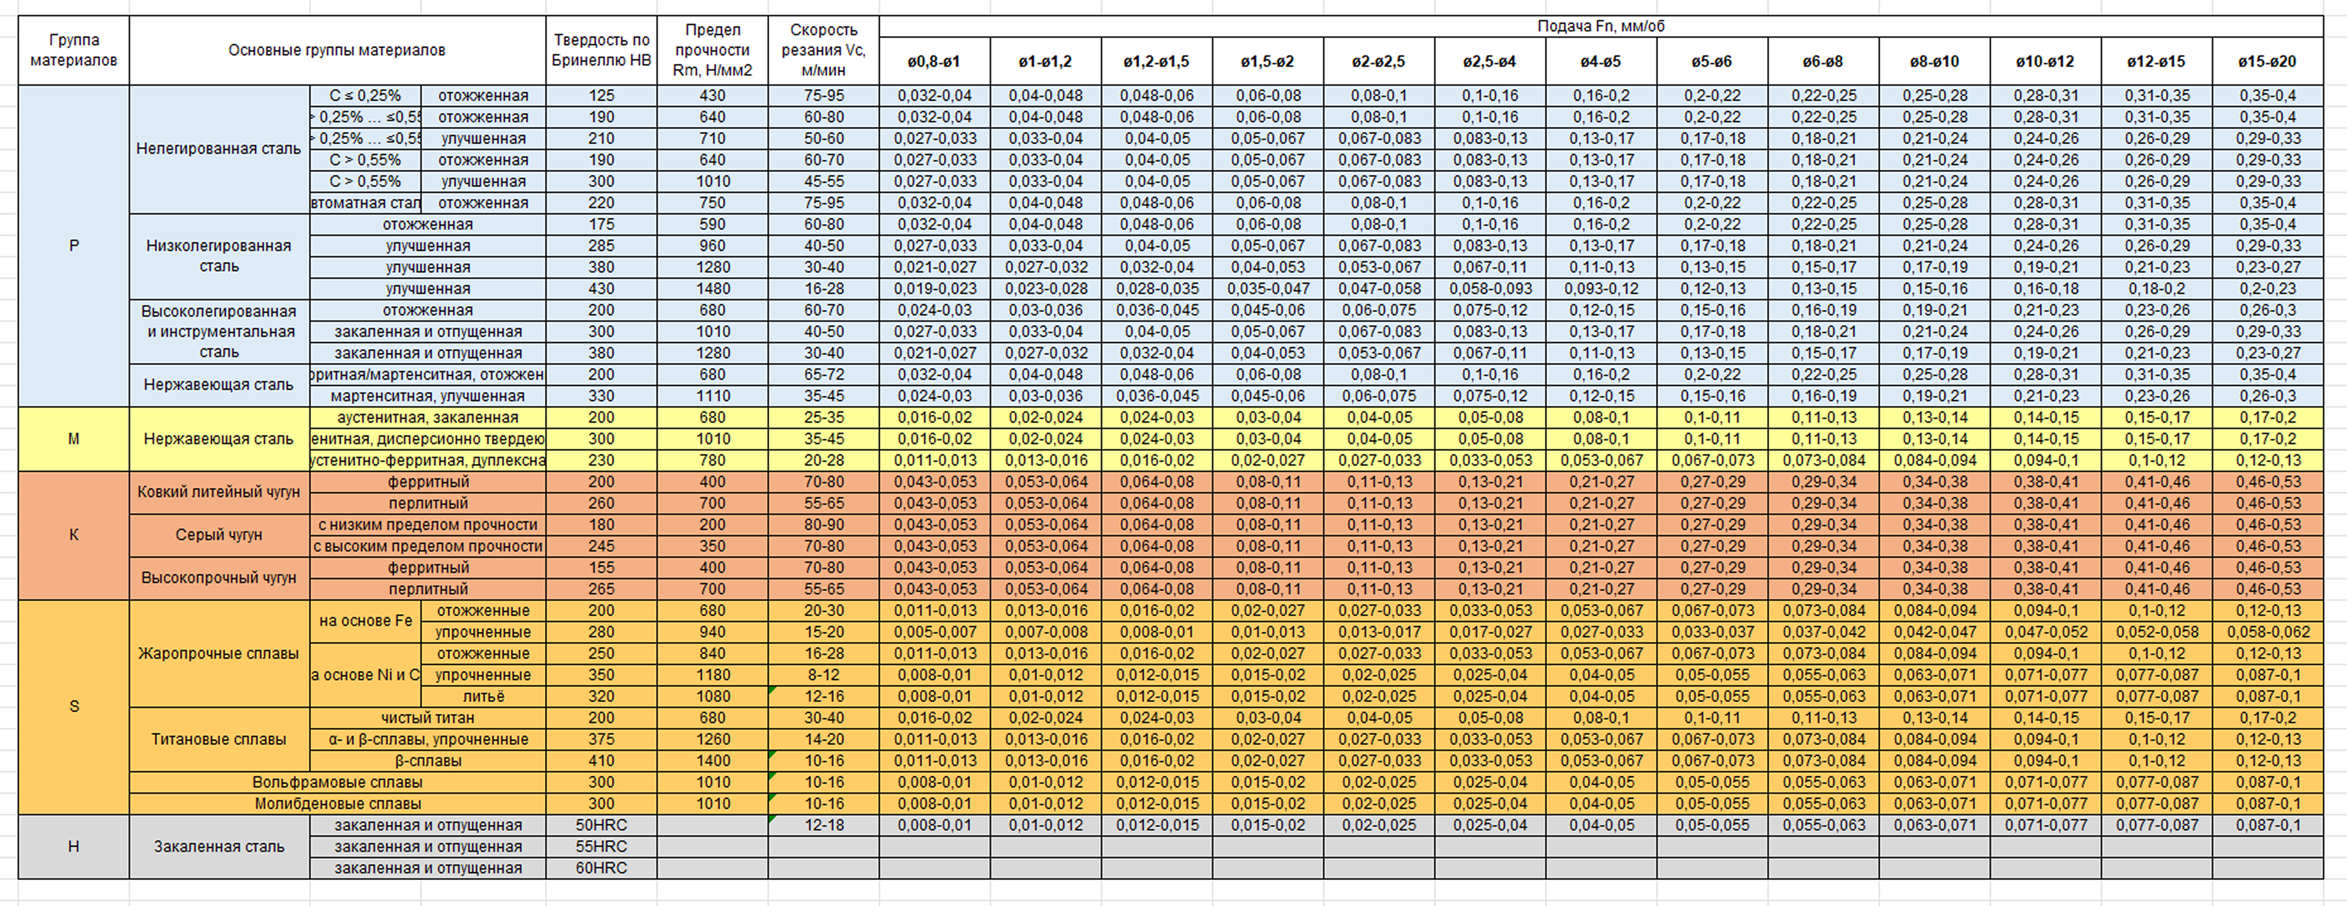Select the yellow material group M cell

tap(74, 439)
